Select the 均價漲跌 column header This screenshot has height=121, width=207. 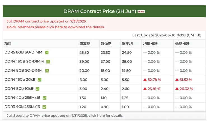point(150,43)
